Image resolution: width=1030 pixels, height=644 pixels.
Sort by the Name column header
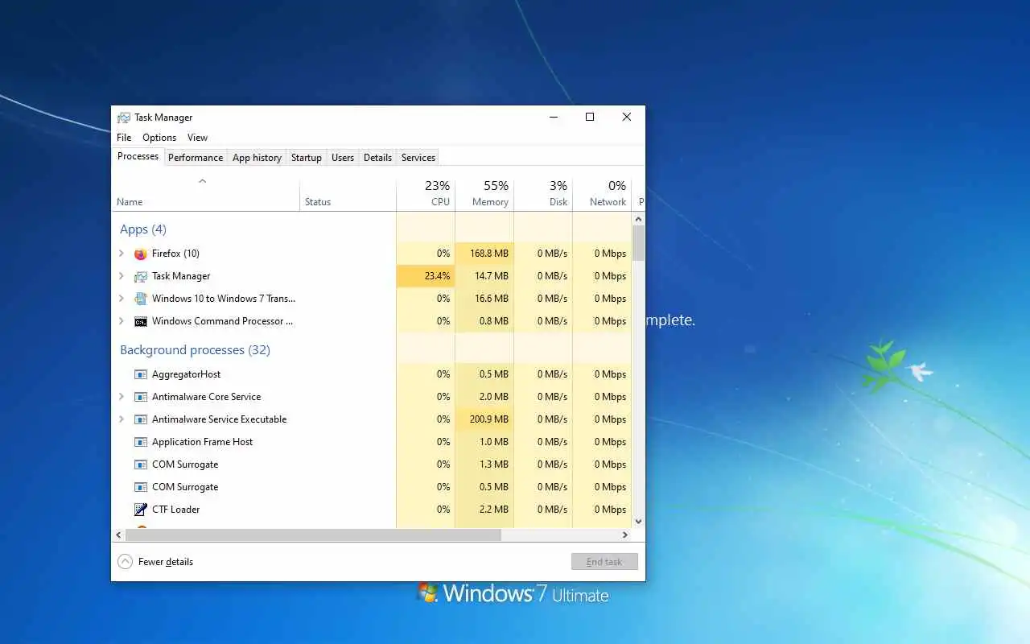coord(205,193)
